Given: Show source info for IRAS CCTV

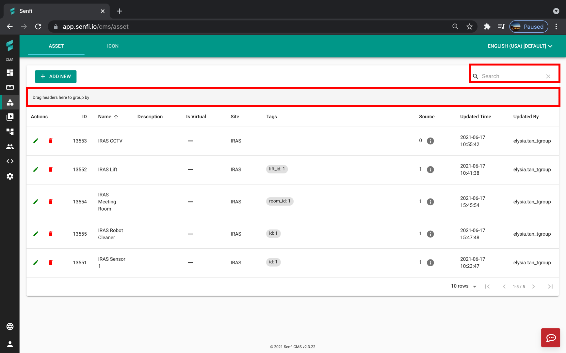Looking at the screenshot, I should [x=430, y=141].
